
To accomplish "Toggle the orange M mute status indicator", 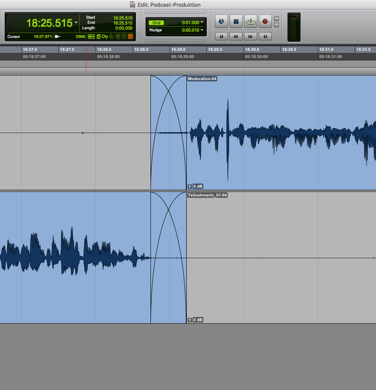I will tap(130, 37).
